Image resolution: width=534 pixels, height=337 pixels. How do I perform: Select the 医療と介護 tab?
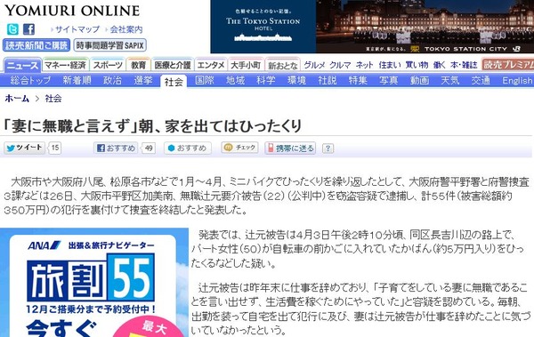point(173,65)
